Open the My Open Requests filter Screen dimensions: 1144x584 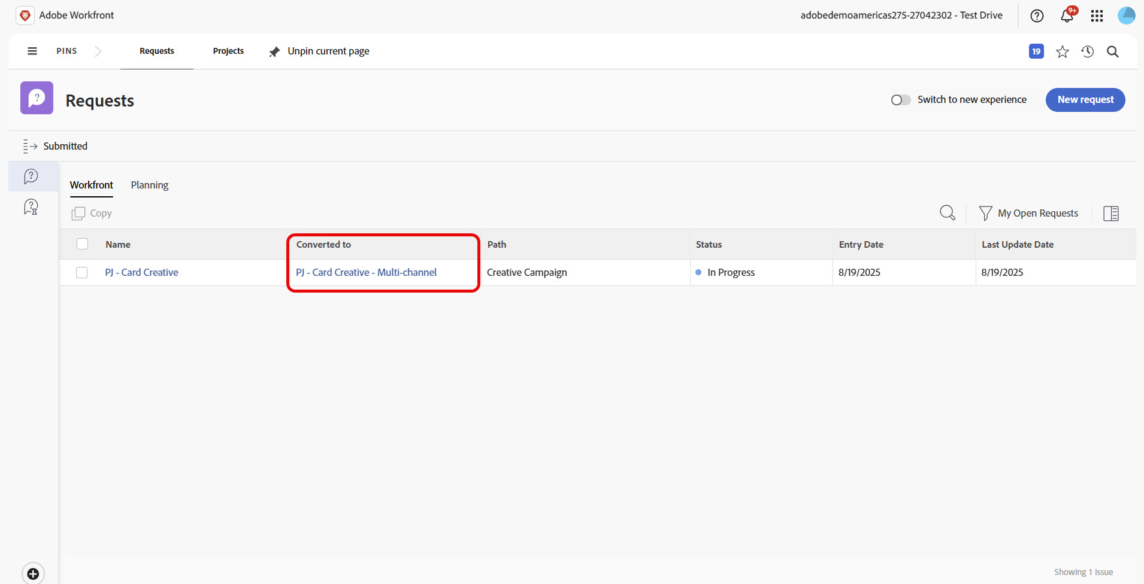point(1028,214)
